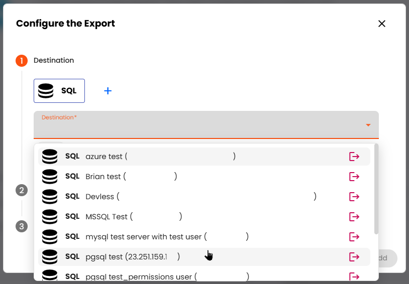The width and height of the screenshot is (409, 284).
Task: Click the blue plus add destination icon
Action: (x=108, y=91)
